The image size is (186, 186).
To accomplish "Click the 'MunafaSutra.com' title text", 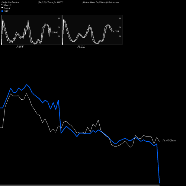I will [109, 2].
